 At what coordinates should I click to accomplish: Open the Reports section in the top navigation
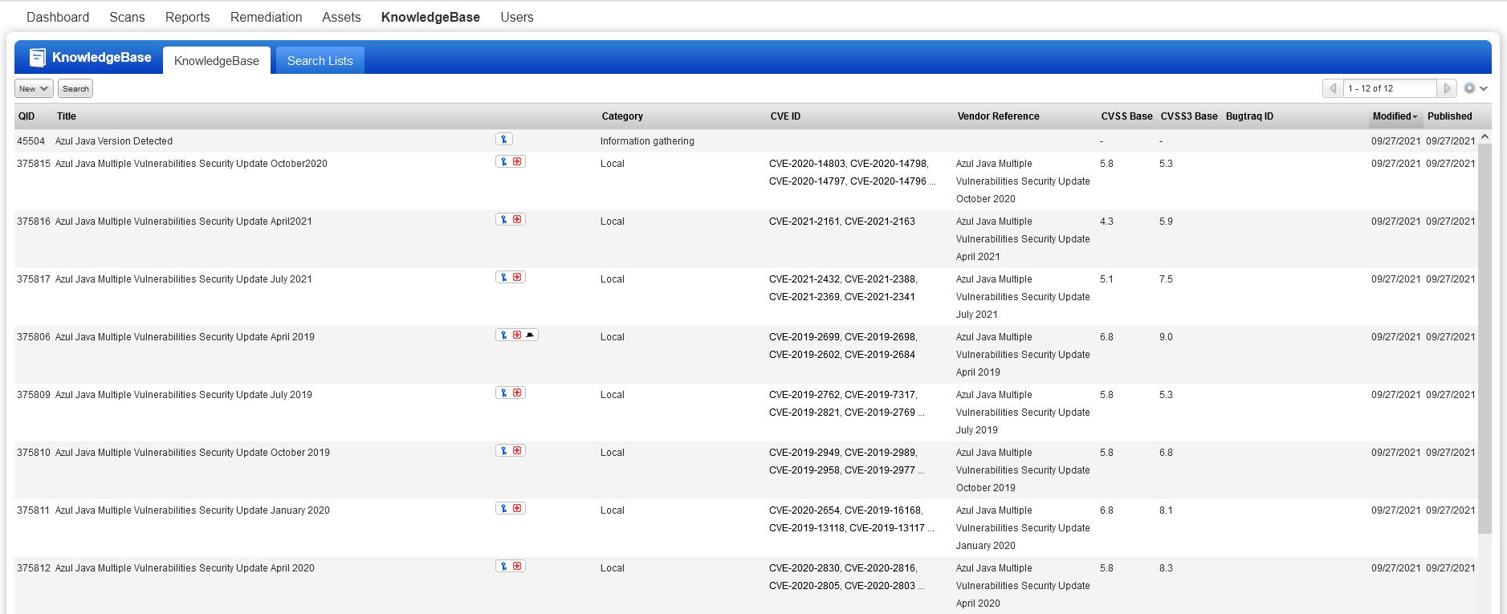(187, 17)
